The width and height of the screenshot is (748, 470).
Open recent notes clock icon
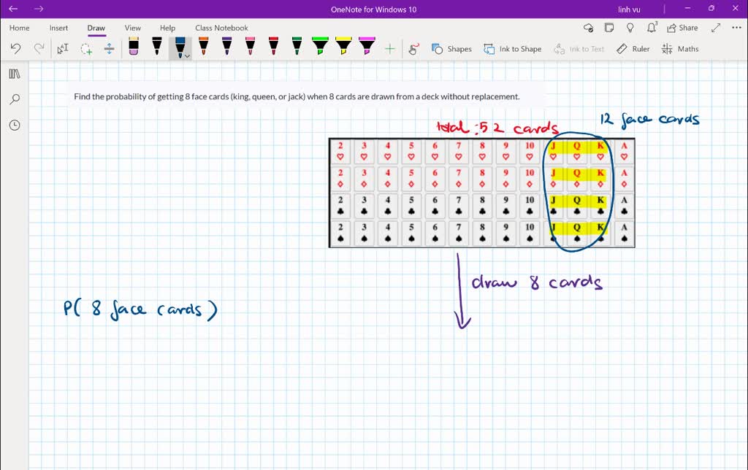click(15, 125)
